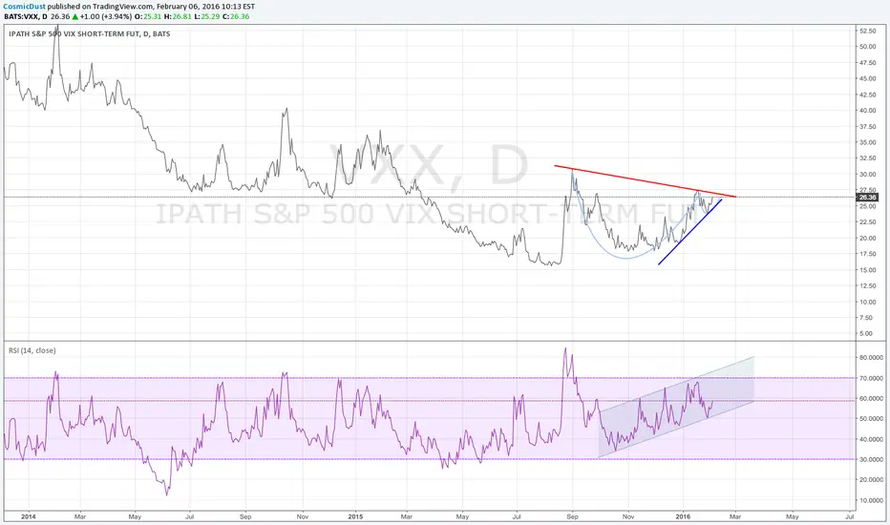Click the 20.00 price axis label
This screenshot has width=890, height=525.
coord(867,239)
